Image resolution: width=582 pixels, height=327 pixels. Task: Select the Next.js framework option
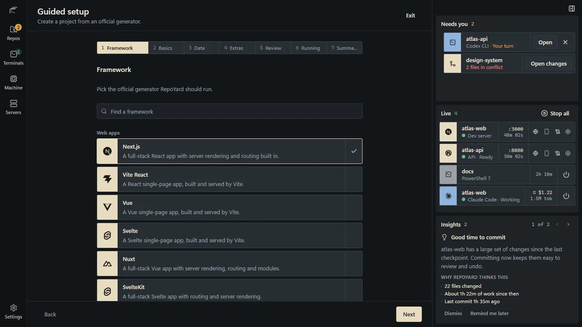[x=230, y=151]
